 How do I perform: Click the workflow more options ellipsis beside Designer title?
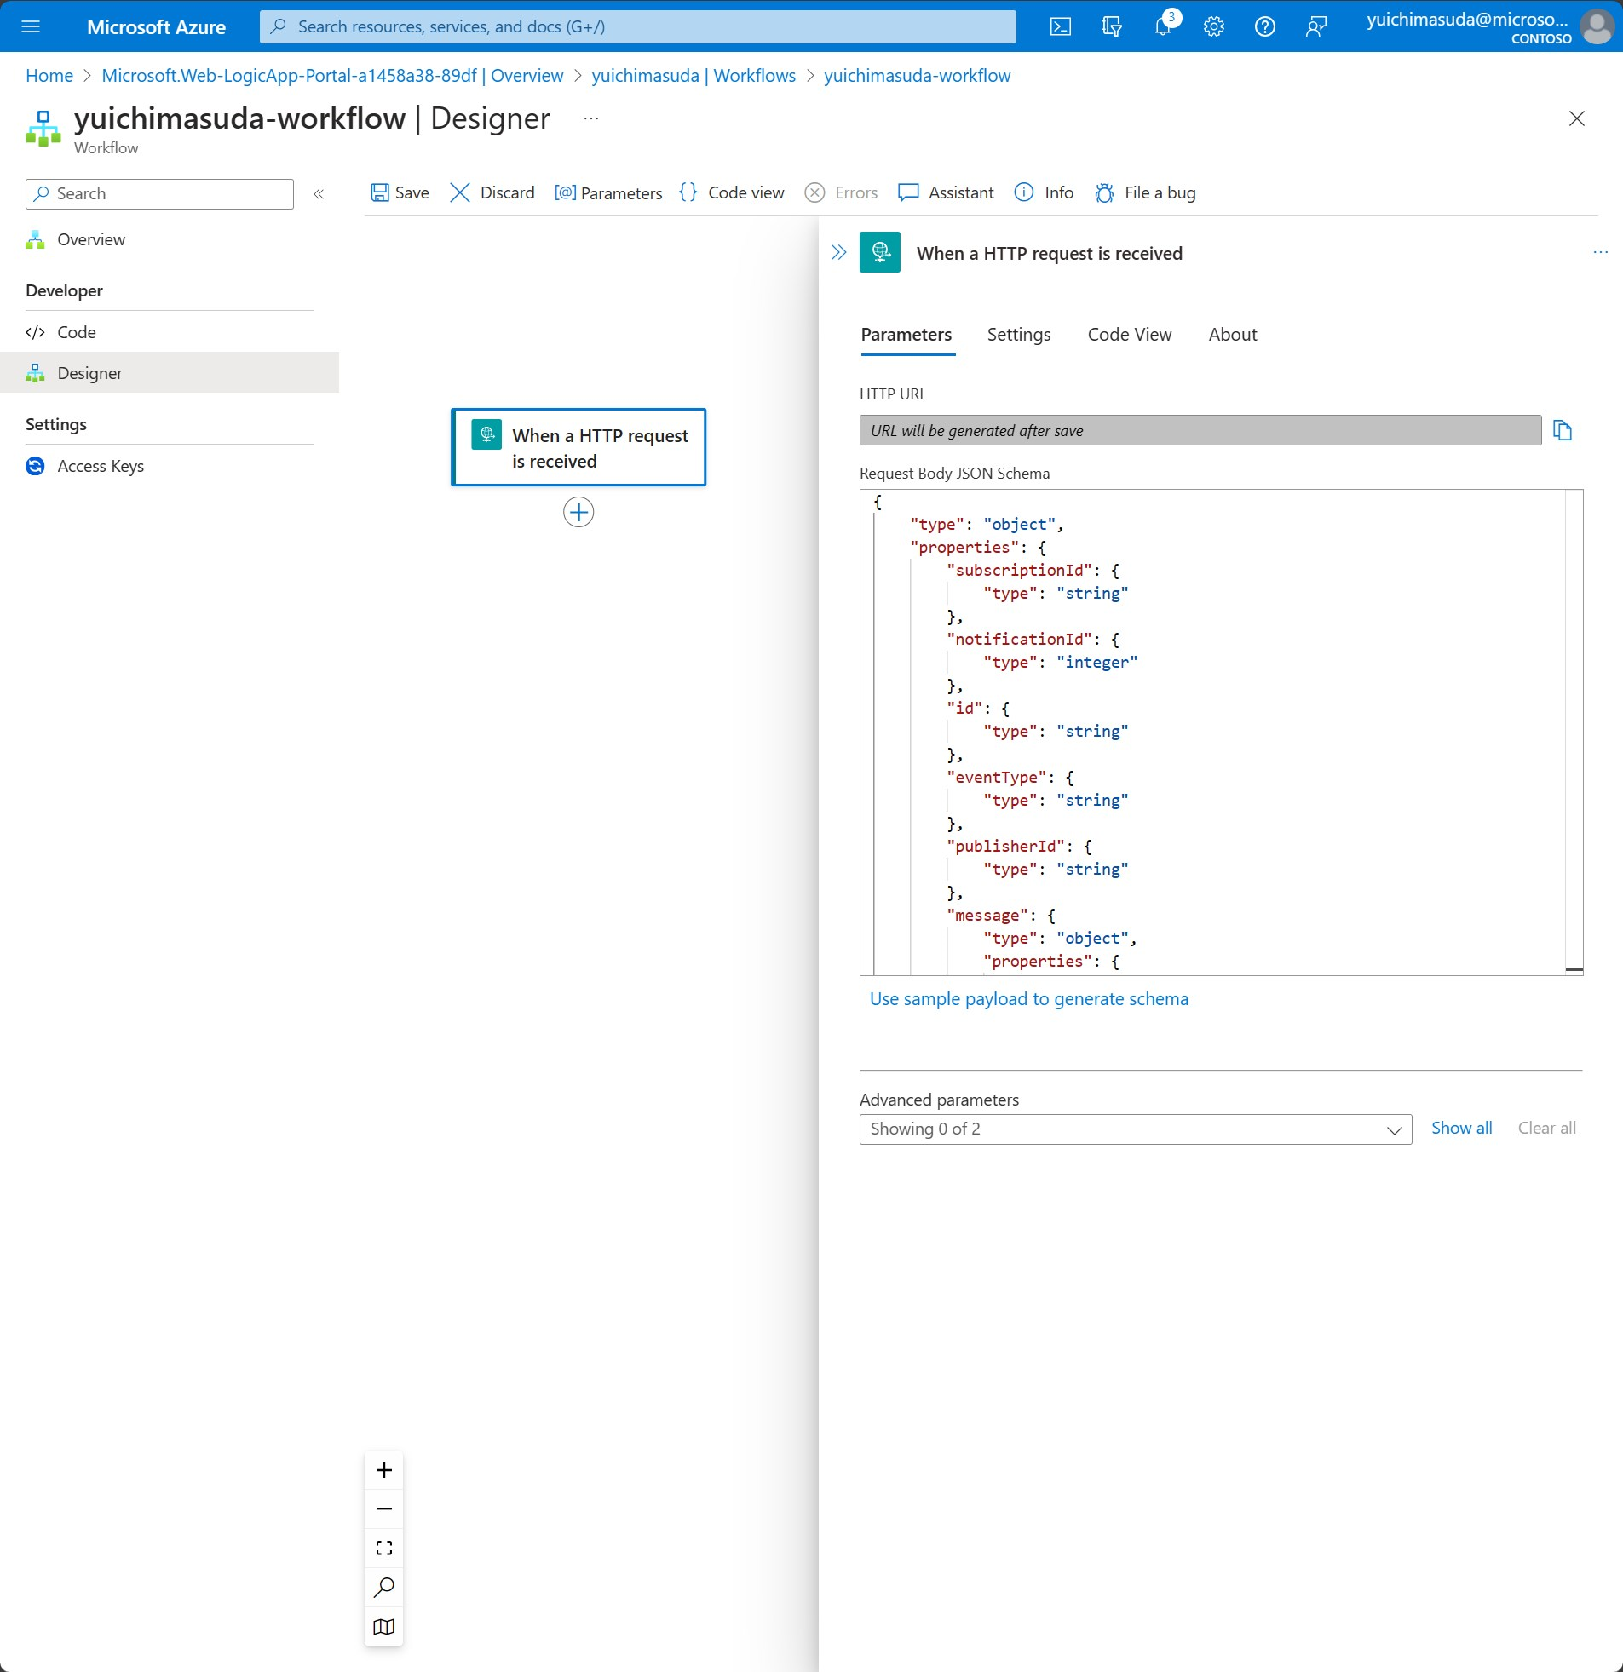pos(591,118)
